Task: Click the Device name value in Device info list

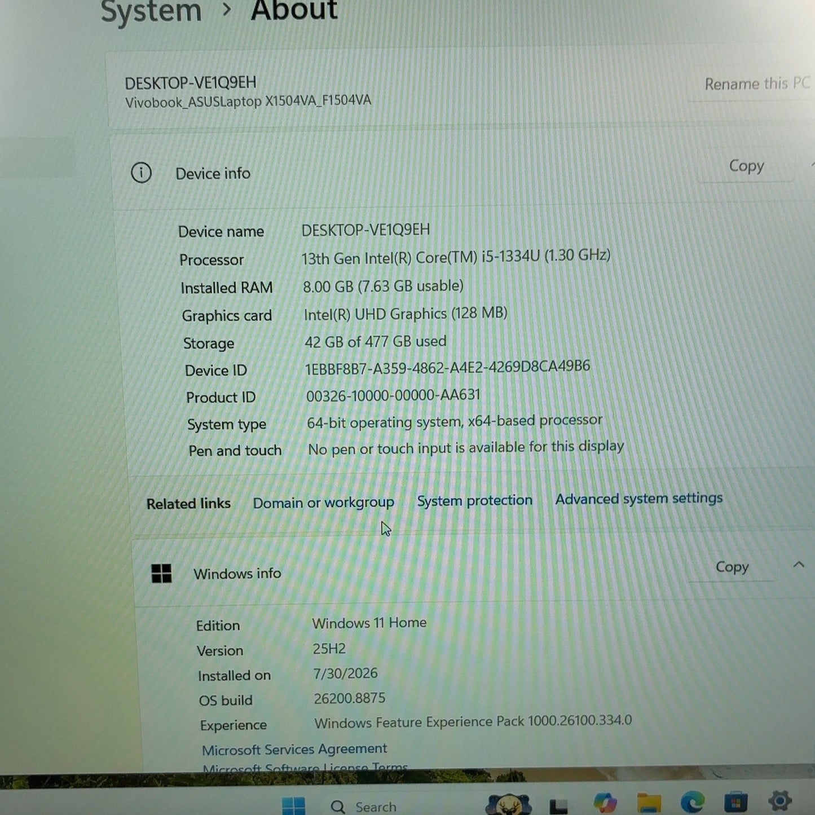Action: [365, 230]
